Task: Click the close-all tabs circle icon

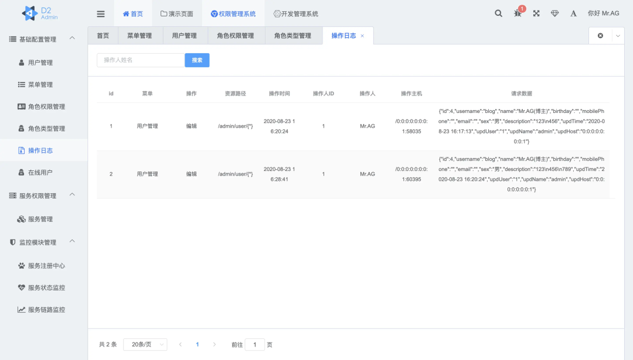Action: tap(600, 36)
